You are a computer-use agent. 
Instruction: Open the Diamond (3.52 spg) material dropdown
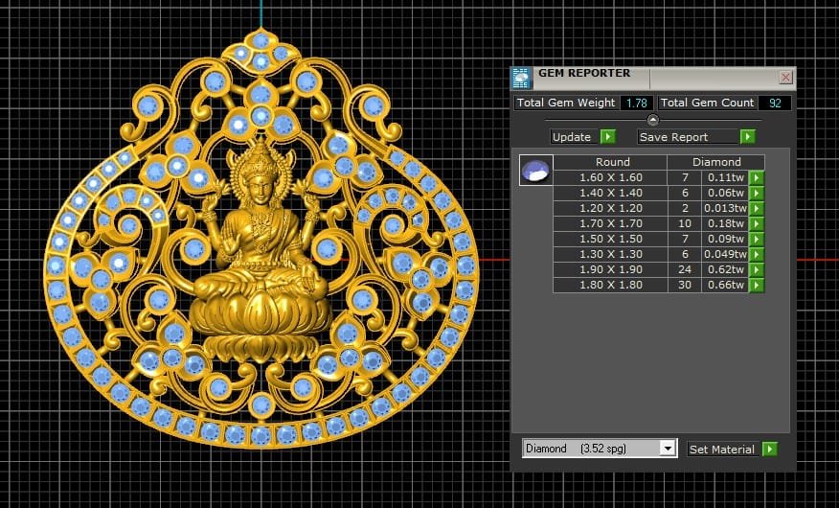(668, 449)
